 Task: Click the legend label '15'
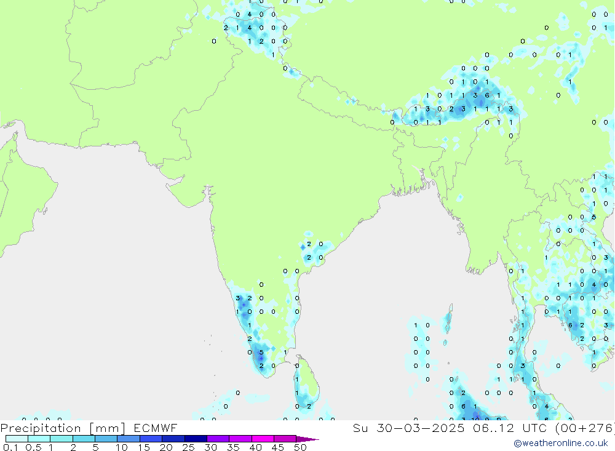144,447
